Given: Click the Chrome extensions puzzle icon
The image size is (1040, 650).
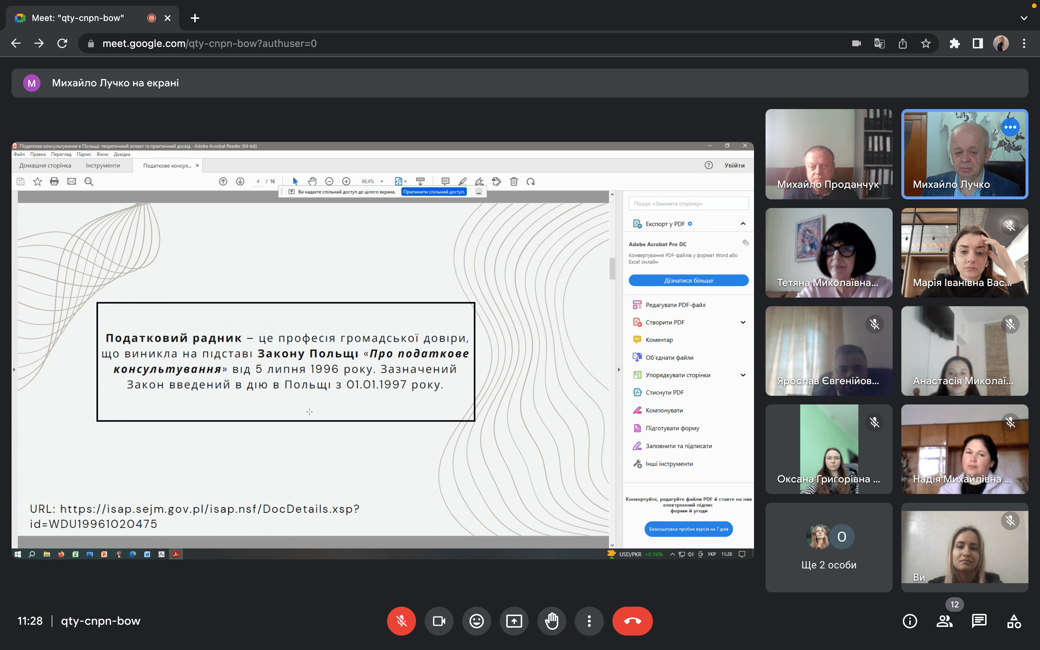Looking at the screenshot, I should (954, 43).
